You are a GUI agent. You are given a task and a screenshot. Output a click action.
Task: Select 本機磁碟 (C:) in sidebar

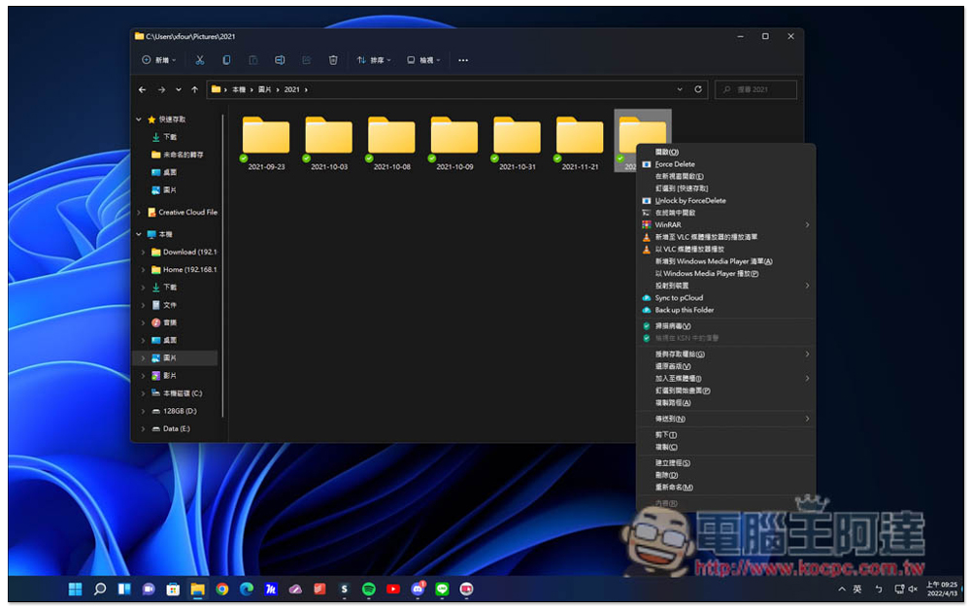tap(177, 393)
